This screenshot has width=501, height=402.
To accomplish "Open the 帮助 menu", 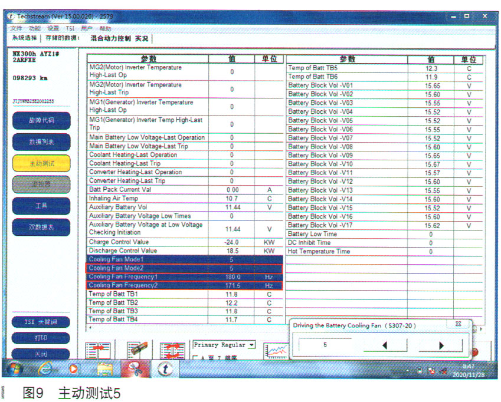I will (105, 28).
